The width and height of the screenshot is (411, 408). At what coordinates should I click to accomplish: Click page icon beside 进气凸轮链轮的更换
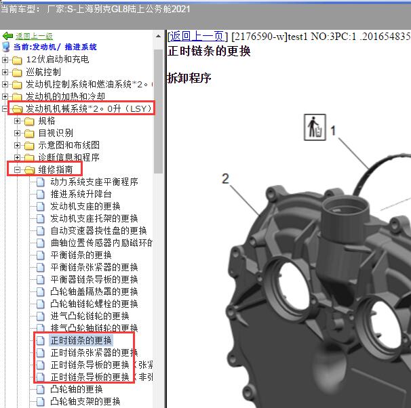click(41, 317)
